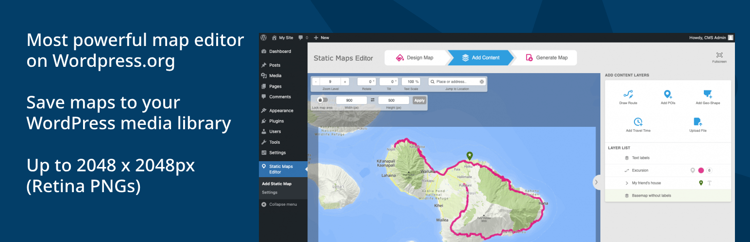Viewport: 750px width, 242px height.
Task: Open the Generate Map step tab
Action: 546,58
